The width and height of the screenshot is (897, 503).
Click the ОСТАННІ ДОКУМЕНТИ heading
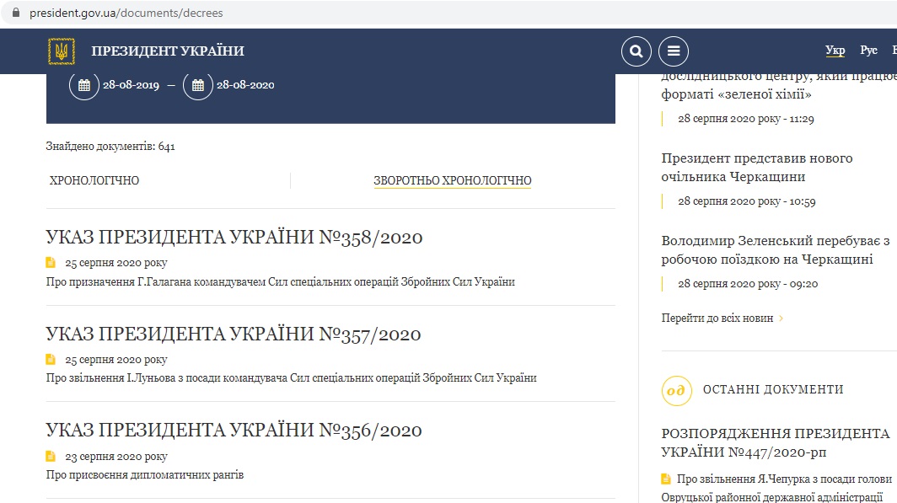coord(773,390)
